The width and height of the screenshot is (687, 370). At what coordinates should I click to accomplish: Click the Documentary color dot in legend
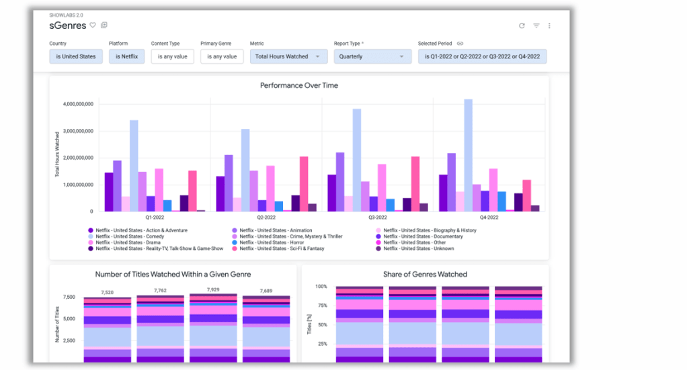click(378, 236)
